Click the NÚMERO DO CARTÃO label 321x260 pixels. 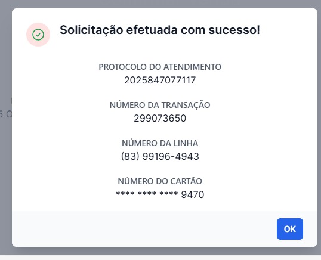point(160,181)
